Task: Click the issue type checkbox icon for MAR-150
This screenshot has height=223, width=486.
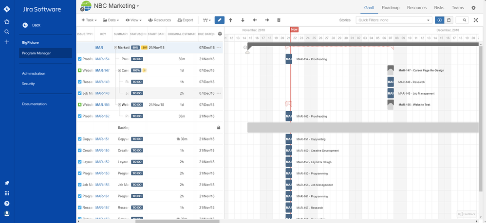Action: [x=80, y=151]
